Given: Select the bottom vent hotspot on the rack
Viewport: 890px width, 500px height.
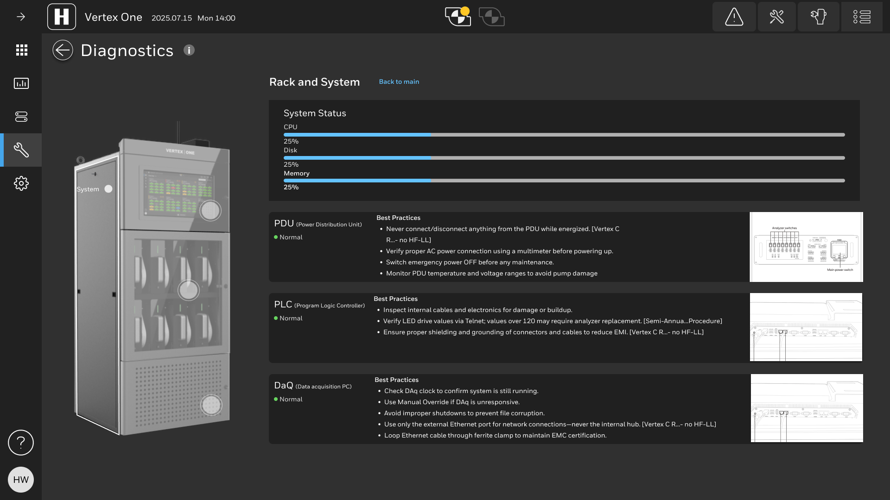Looking at the screenshot, I should pyautogui.click(x=211, y=405).
